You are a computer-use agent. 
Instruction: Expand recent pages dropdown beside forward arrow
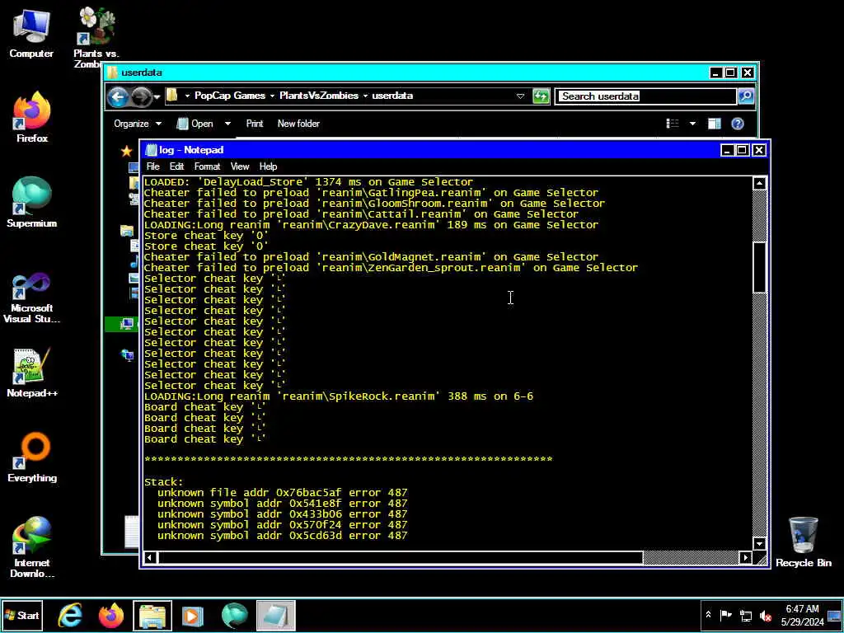157,97
